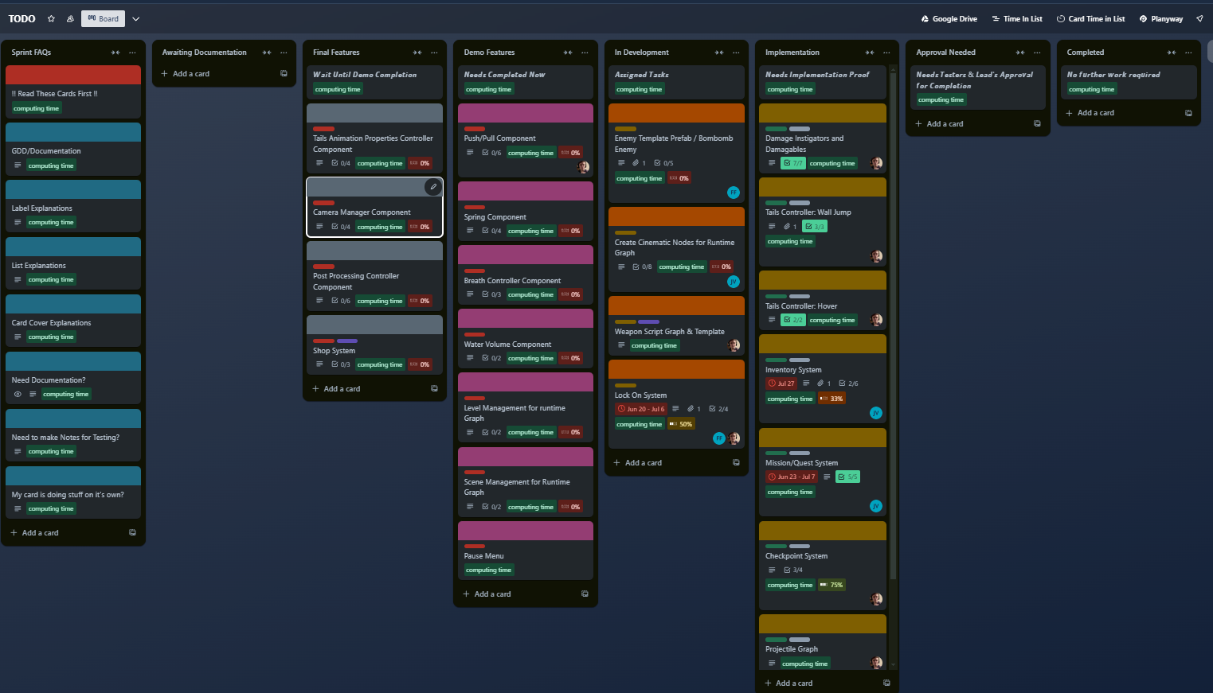
Task: Mark the Jul 27 due date complete
Action: [781, 383]
